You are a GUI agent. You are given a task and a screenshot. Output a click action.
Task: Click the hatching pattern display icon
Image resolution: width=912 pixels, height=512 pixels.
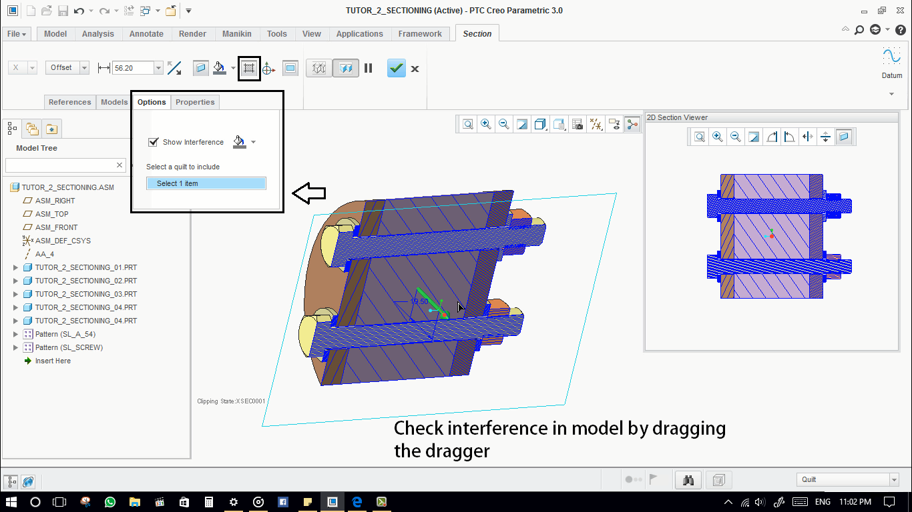click(x=249, y=68)
